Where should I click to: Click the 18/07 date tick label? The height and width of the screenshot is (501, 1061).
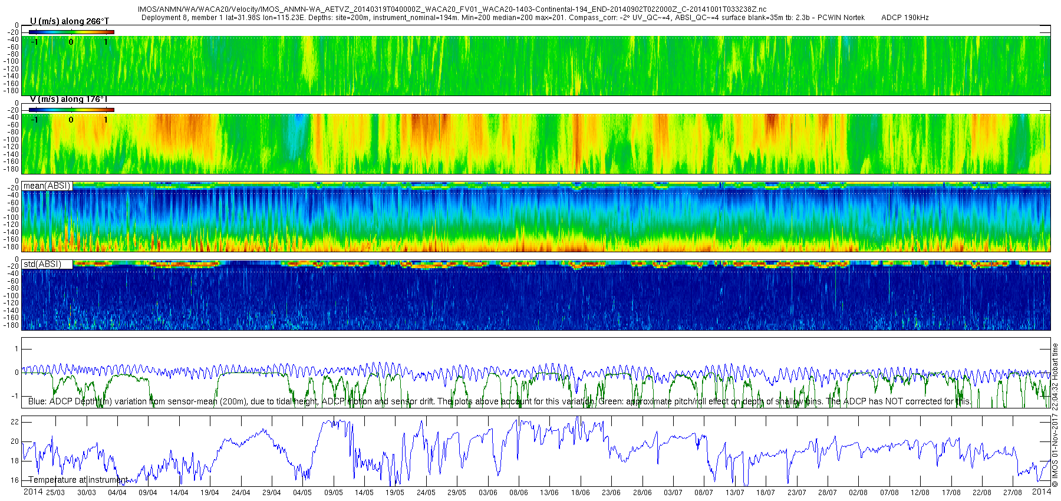tap(766, 493)
